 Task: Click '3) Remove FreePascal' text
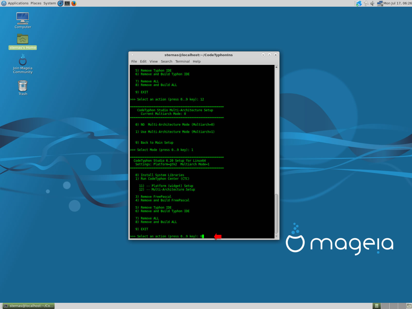click(x=153, y=197)
